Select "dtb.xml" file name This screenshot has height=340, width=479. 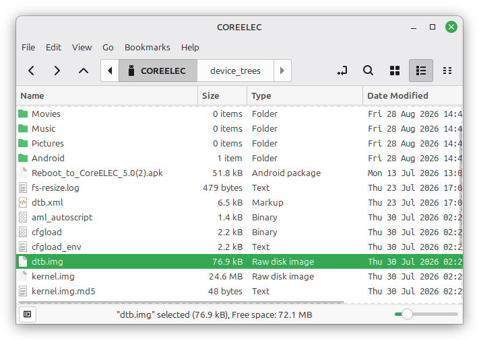pyautogui.click(x=47, y=203)
